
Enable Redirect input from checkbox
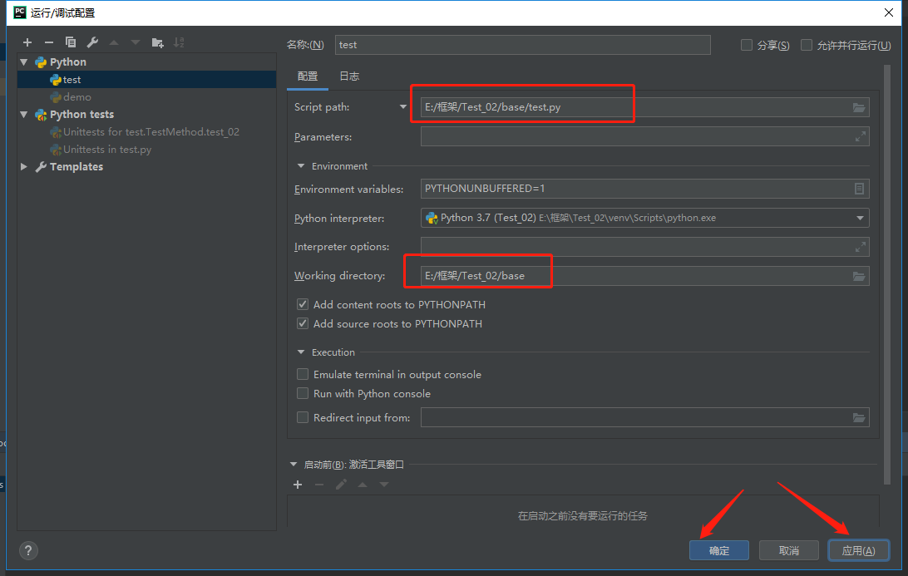[x=303, y=417]
